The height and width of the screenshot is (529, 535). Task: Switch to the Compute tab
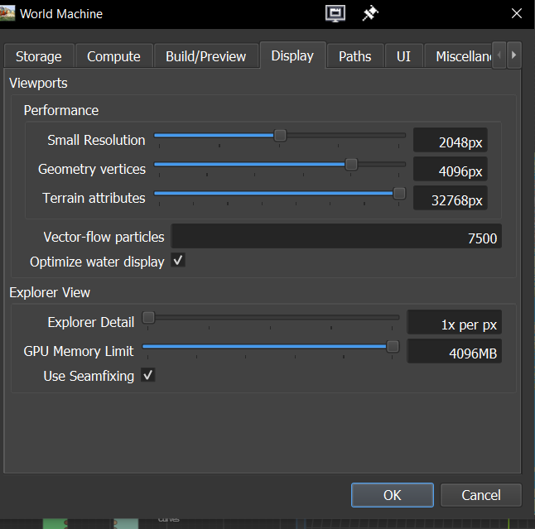[x=113, y=56]
